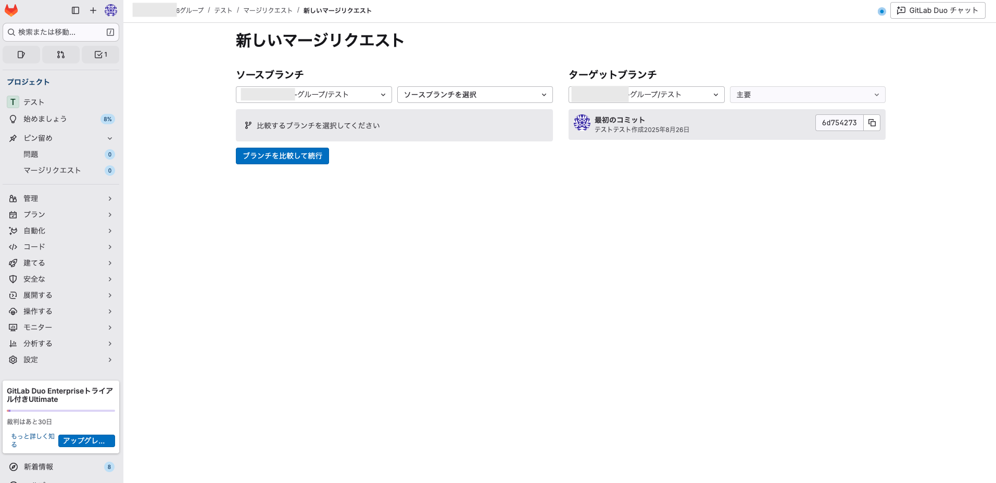Click the 建てる rocket icon
Screen dimensions: 996x483
point(13,263)
